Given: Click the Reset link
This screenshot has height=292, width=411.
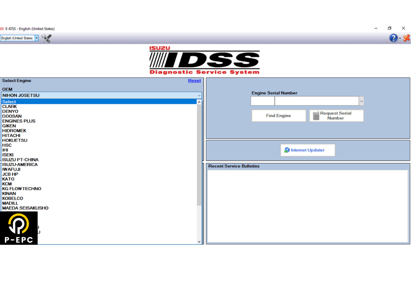Looking at the screenshot, I should (194, 80).
